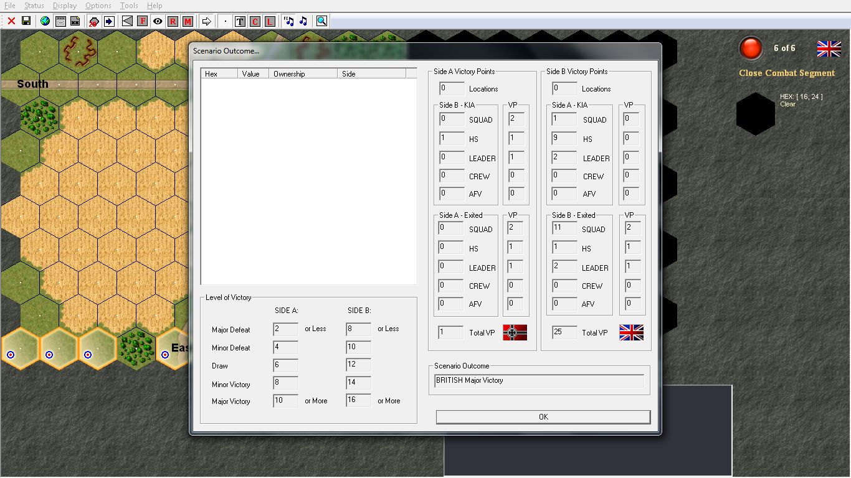This screenshot has width=851, height=478.
Task: Click the boxed blue right-arrow icon
Action: coord(109,21)
